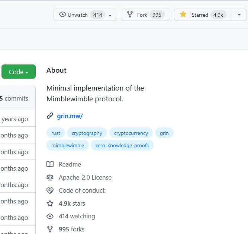Click the fork icon in Fork button
Image resolution: width=248 pixels, height=234 pixels.
pyautogui.click(x=130, y=15)
